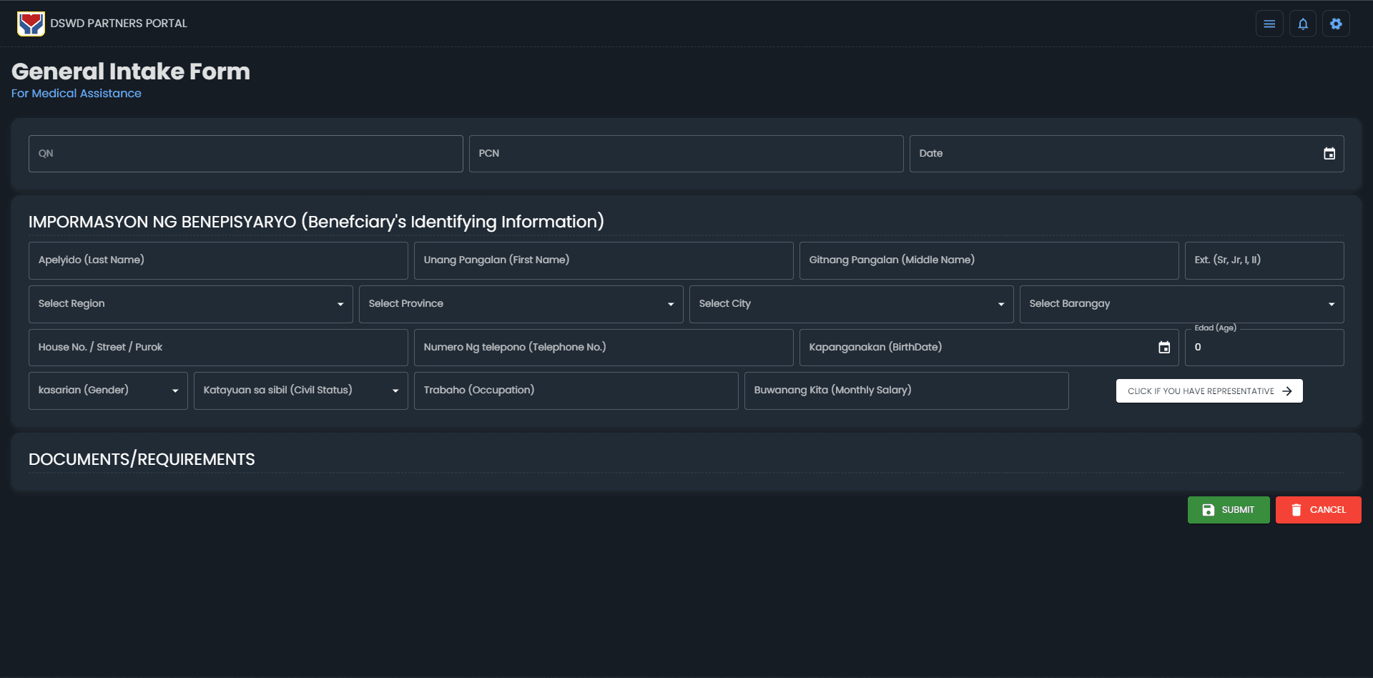Open the settings gear icon

1335,24
